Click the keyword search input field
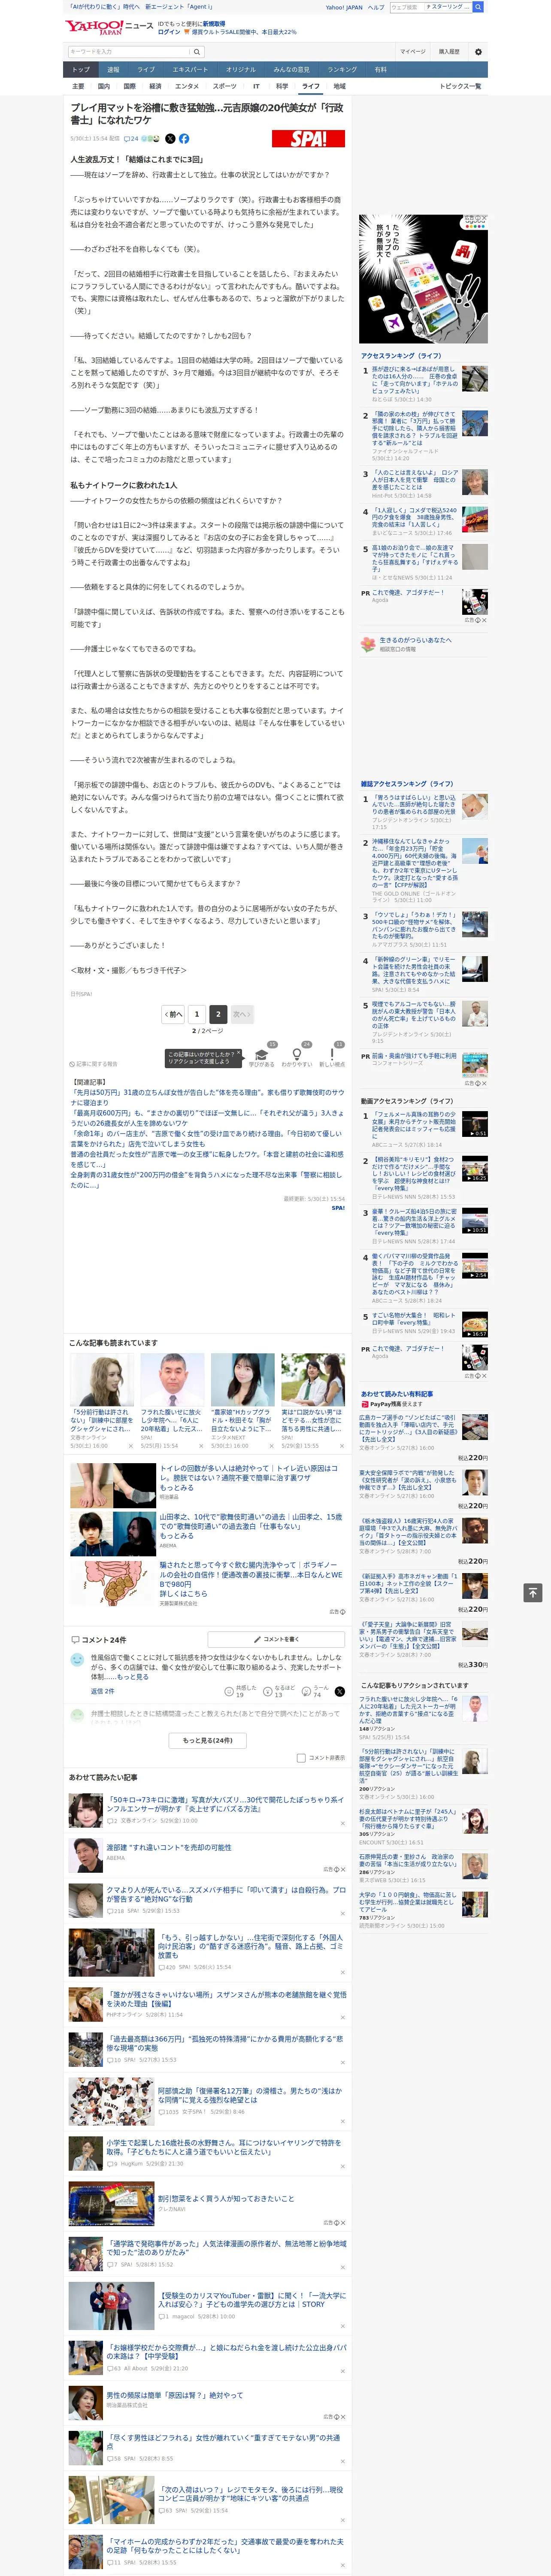Viewport: 551px width, 2576px height. click(x=129, y=52)
